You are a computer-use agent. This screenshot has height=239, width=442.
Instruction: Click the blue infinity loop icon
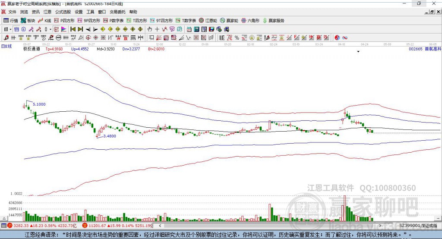[x=345, y=38]
